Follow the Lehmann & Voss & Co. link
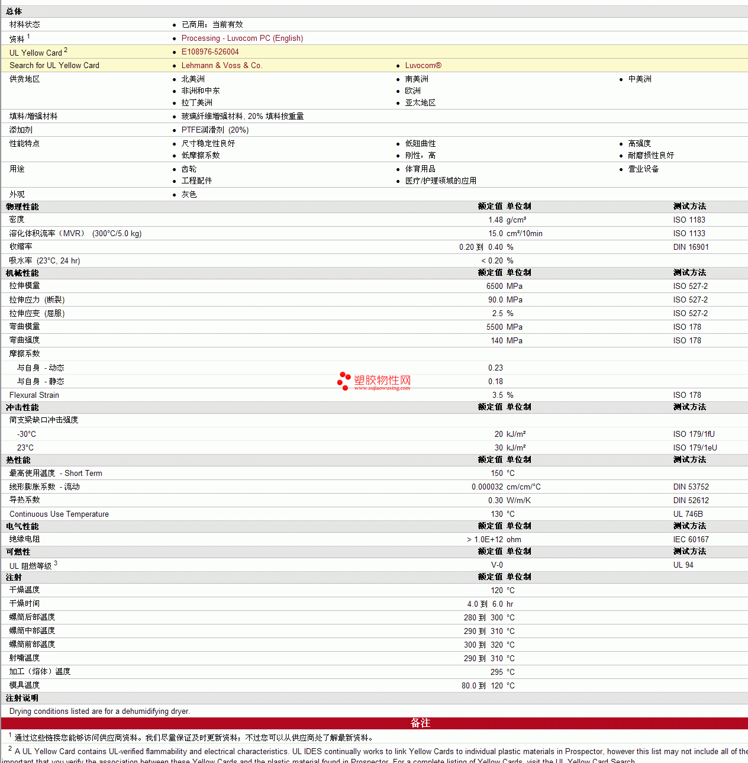Screen dimensions: 748x763 [221, 65]
